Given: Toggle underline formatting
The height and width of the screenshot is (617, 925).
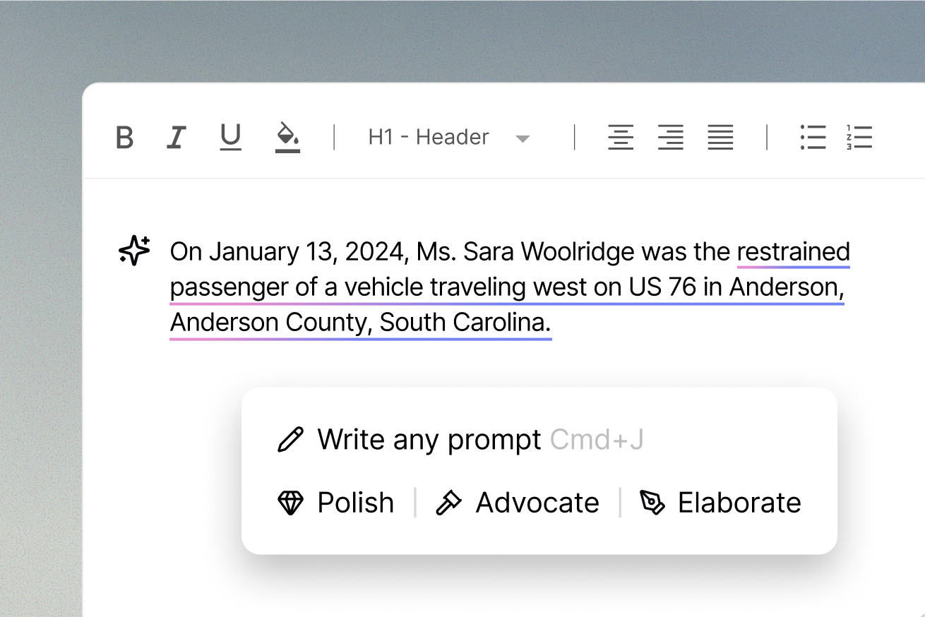Looking at the screenshot, I should pyautogui.click(x=230, y=137).
